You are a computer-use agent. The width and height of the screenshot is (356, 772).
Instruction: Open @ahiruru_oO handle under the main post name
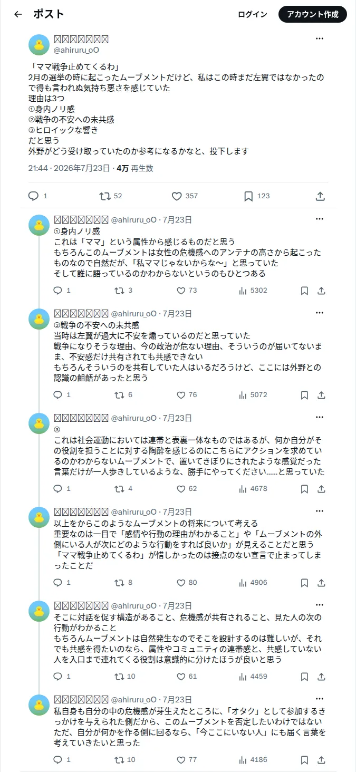pyautogui.click(x=76, y=50)
